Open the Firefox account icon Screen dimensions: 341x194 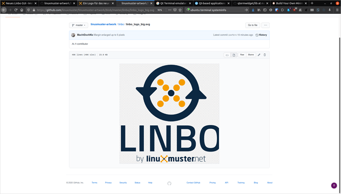pyautogui.click(x=270, y=10)
